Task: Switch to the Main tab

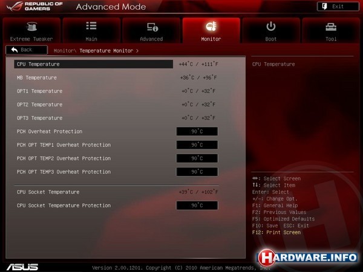Action: click(x=91, y=30)
